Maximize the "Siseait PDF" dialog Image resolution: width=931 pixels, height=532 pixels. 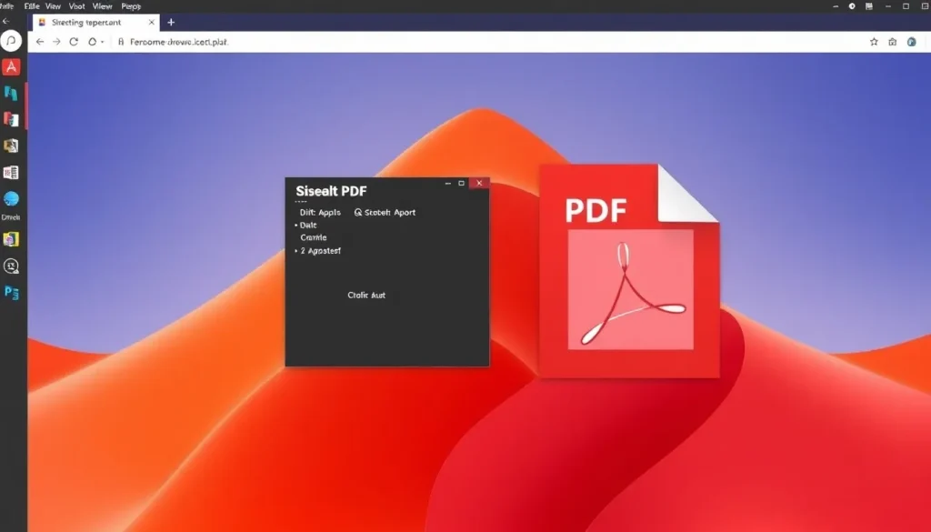(461, 183)
